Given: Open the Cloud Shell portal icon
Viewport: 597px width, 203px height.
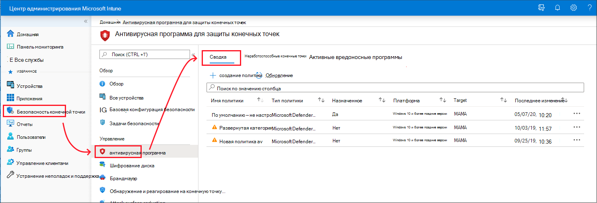Looking at the screenshot, I should [x=541, y=8].
